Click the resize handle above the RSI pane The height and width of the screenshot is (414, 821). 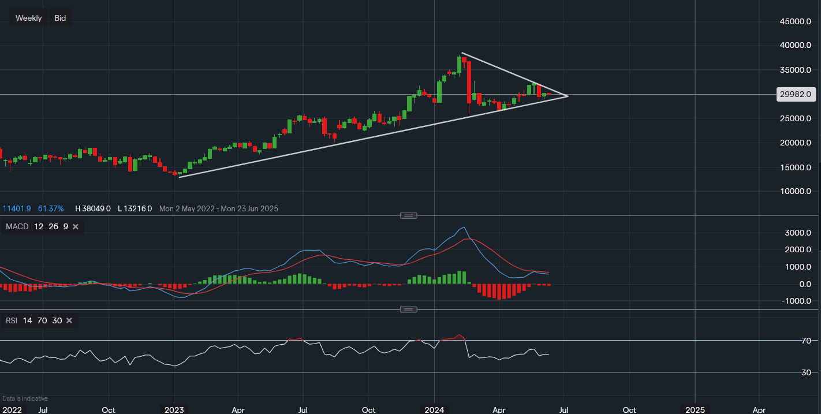point(408,309)
